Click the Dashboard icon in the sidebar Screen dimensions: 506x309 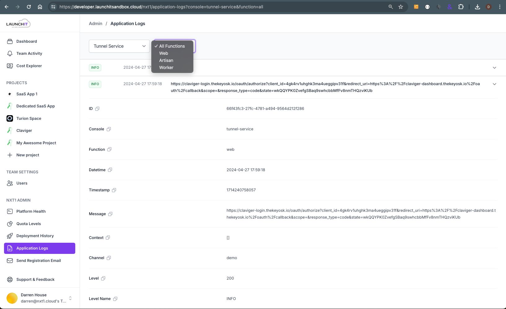point(10,41)
